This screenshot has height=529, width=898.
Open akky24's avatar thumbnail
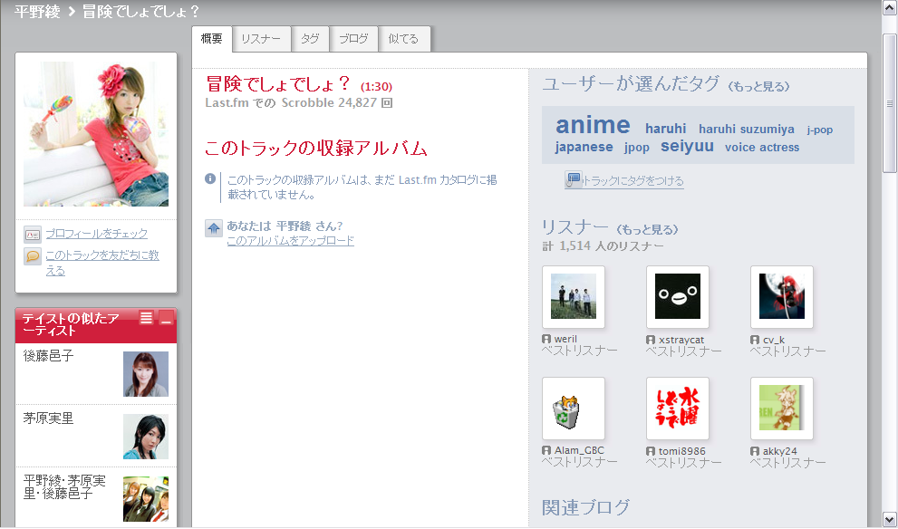coord(782,409)
